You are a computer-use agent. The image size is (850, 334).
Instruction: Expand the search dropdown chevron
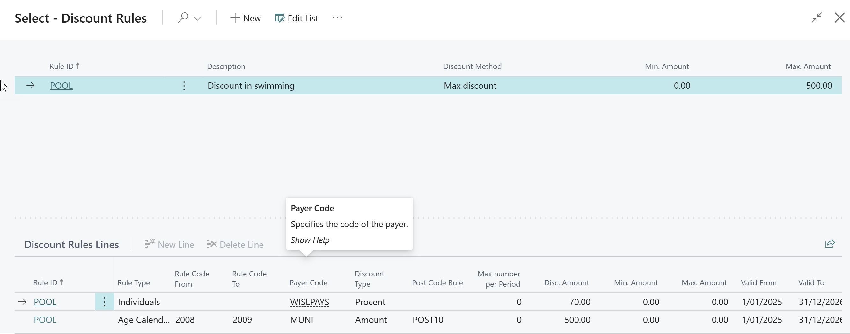click(197, 18)
